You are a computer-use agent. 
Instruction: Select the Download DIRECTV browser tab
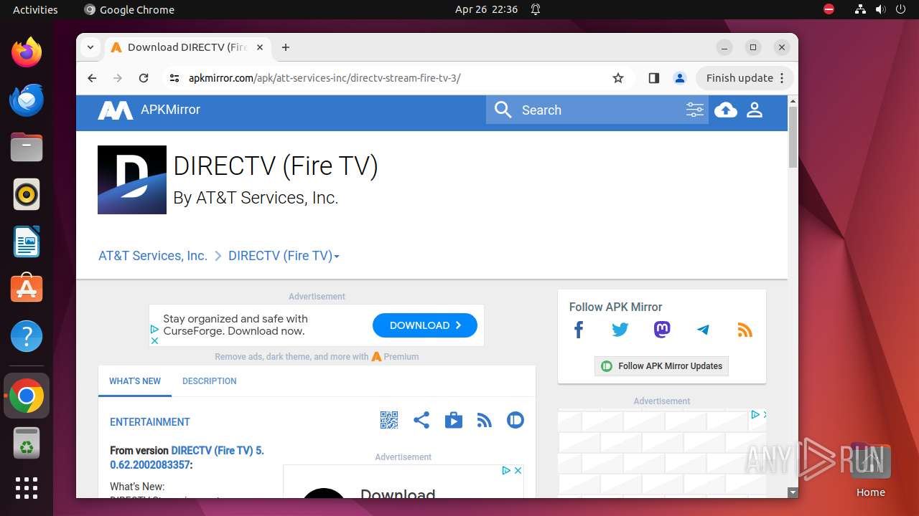(x=187, y=47)
